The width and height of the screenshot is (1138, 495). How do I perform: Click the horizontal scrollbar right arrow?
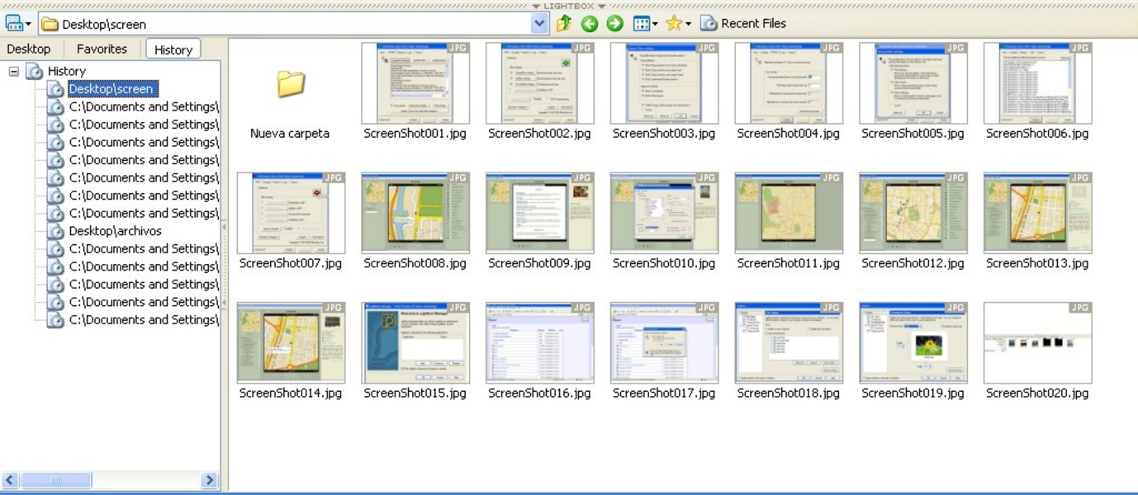(209, 480)
